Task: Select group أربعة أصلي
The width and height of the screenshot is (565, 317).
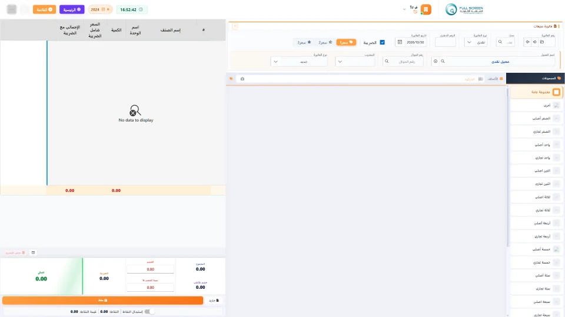Action: coord(537,223)
